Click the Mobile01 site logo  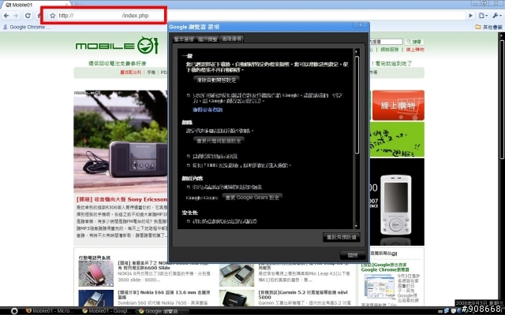pos(118,46)
